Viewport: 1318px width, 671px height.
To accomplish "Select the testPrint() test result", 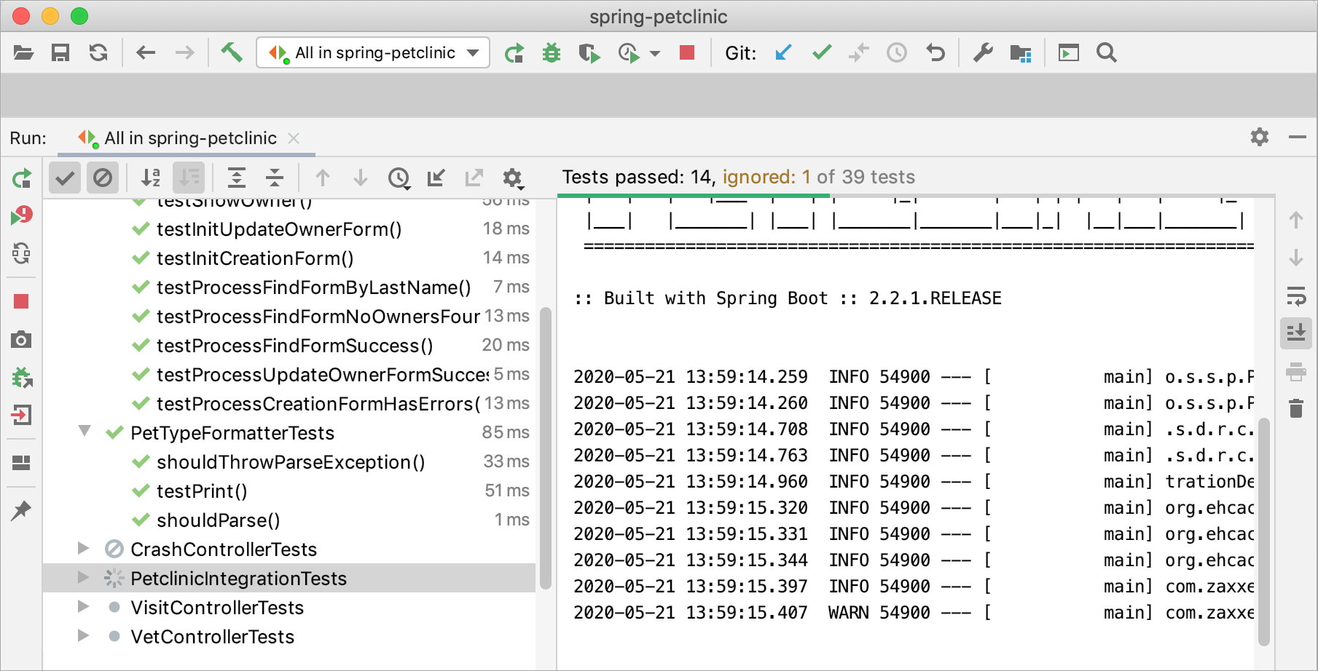I will pos(202,491).
